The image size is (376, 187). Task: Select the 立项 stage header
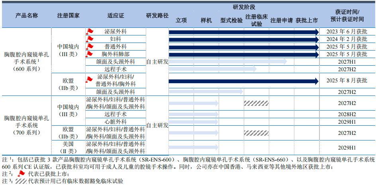pyautogui.click(x=181, y=21)
